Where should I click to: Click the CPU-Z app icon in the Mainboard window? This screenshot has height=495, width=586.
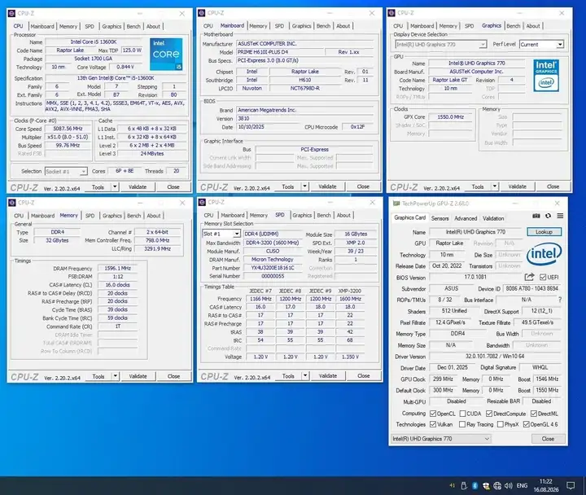[x=202, y=13]
